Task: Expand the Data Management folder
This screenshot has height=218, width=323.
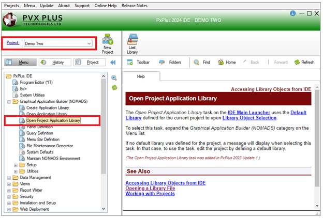Action: [x=9, y=177]
